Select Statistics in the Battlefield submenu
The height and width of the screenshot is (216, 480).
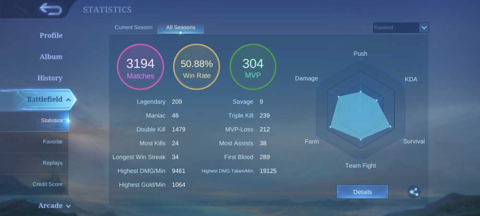[x=52, y=120]
